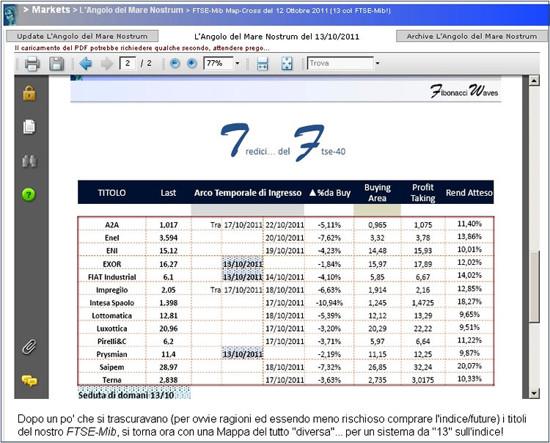Image resolution: width=550 pixels, height=443 pixels.
Task: Select the Enel row title
Action: coord(112,238)
